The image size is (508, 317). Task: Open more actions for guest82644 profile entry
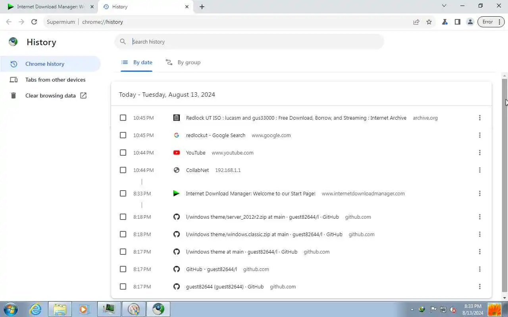tap(479, 286)
